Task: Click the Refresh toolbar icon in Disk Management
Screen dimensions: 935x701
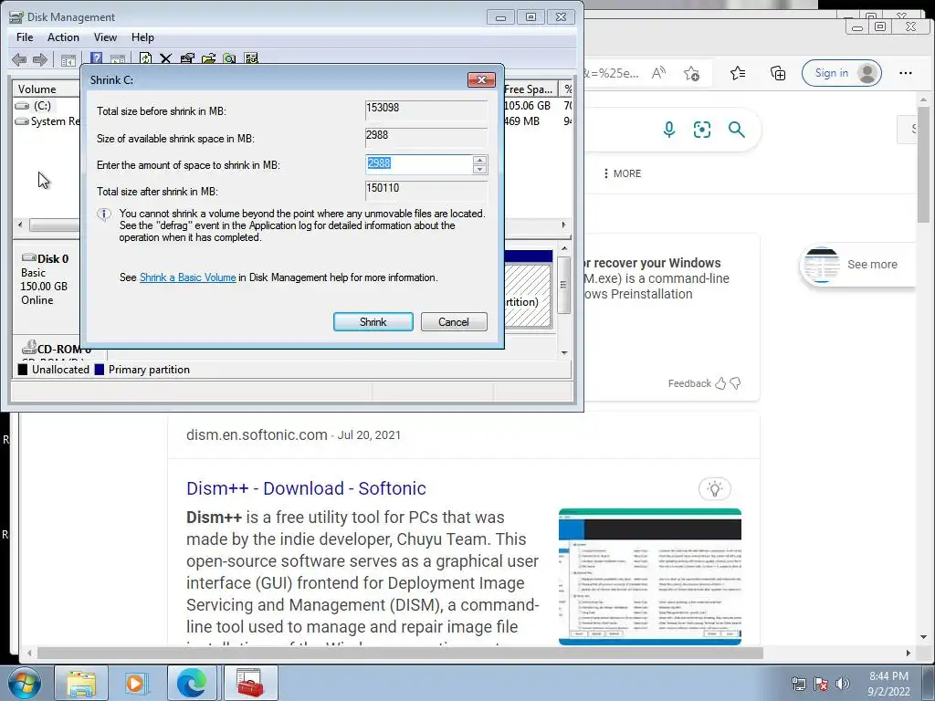Action: [145, 58]
